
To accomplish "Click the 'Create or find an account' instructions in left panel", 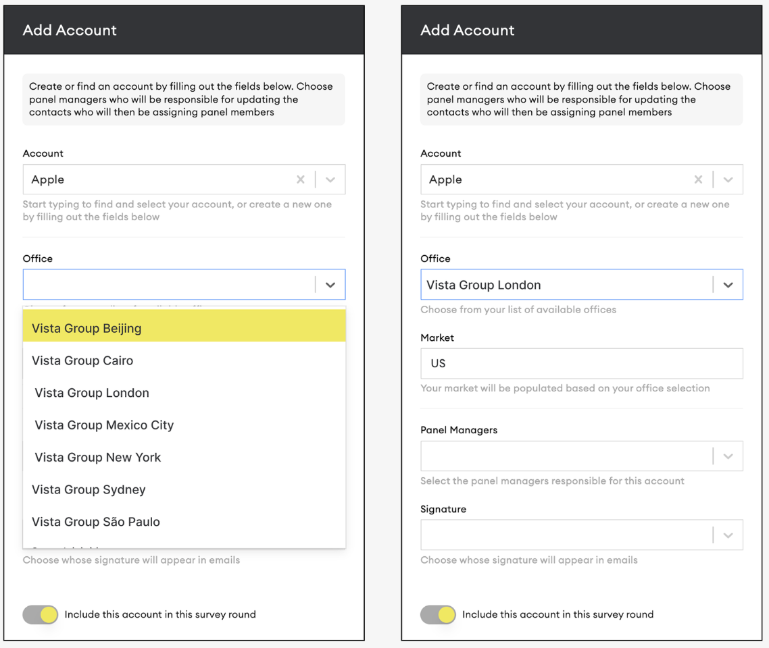I will [x=184, y=99].
